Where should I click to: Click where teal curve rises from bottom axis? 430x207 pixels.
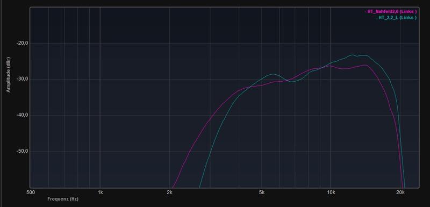[199, 188]
